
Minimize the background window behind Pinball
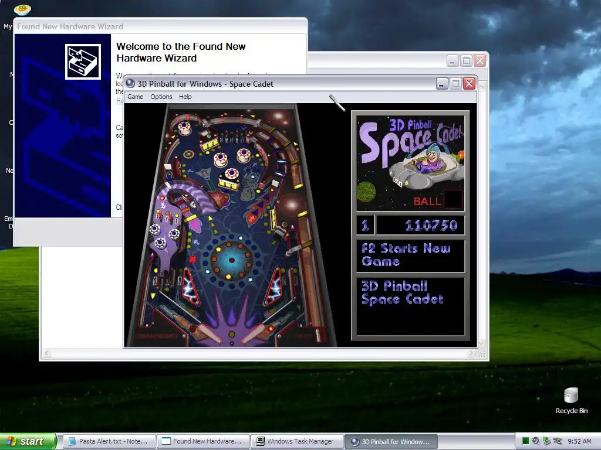453,60
